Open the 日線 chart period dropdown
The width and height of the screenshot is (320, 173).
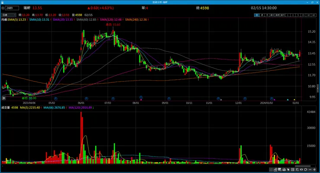tap(9, 15)
